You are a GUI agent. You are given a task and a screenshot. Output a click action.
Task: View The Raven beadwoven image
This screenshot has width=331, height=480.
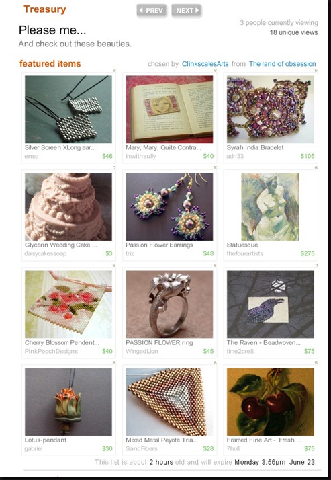(270, 305)
